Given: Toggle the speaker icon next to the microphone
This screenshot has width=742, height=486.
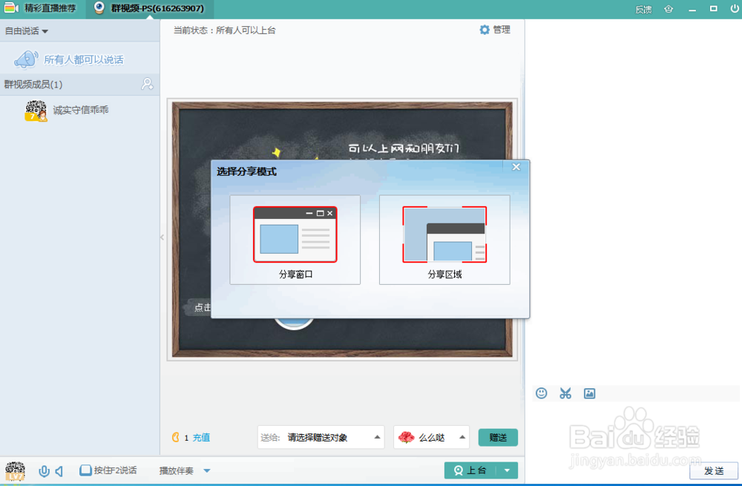Looking at the screenshot, I should 58,470.
